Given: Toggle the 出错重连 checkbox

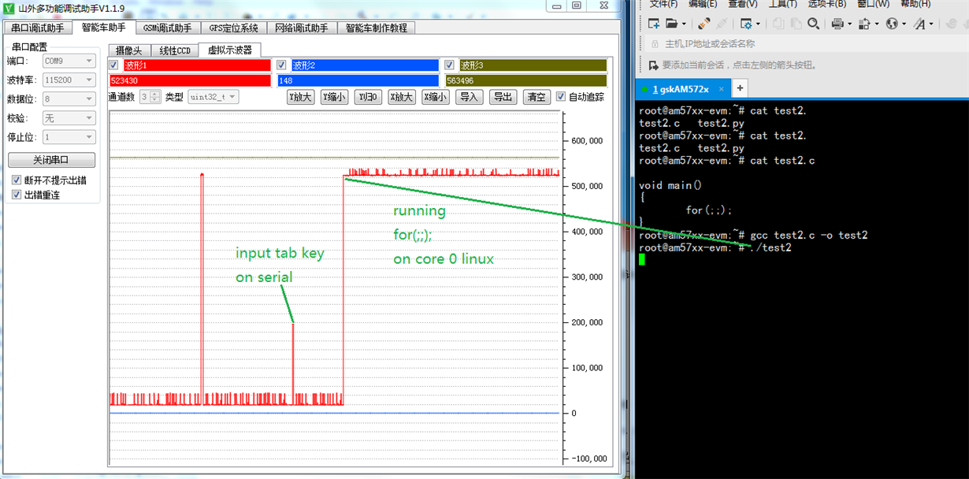Looking at the screenshot, I should tap(17, 195).
